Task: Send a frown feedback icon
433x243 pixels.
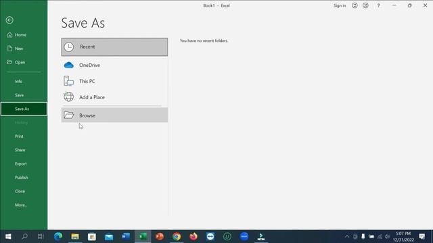Action: pyautogui.click(x=365, y=5)
